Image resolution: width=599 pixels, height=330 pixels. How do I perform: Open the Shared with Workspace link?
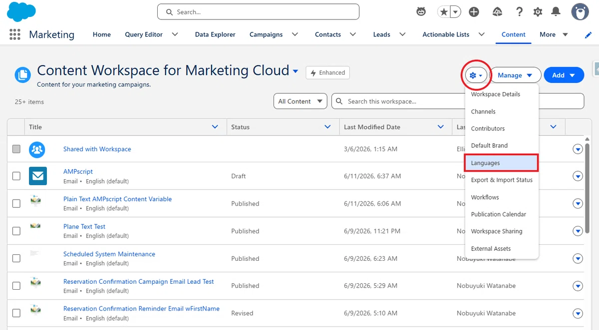coord(97,149)
